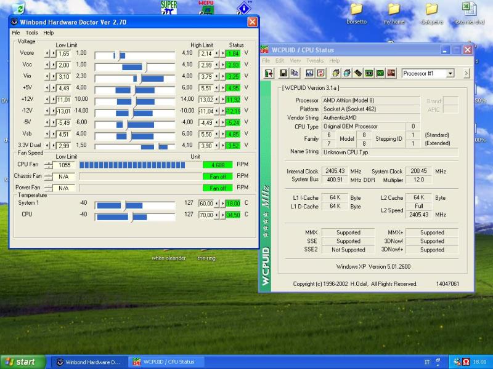The height and width of the screenshot is (369, 493).
Task: Click the CPU Fan low limit field 1055
Action: (x=64, y=165)
